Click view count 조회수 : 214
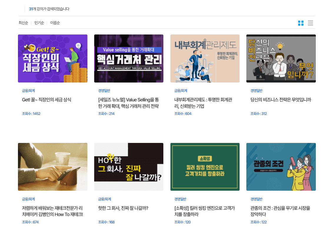 pyautogui.click(x=106, y=114)
